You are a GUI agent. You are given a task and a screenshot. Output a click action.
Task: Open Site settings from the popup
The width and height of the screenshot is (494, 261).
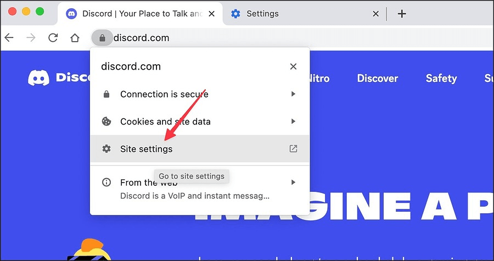200,149
